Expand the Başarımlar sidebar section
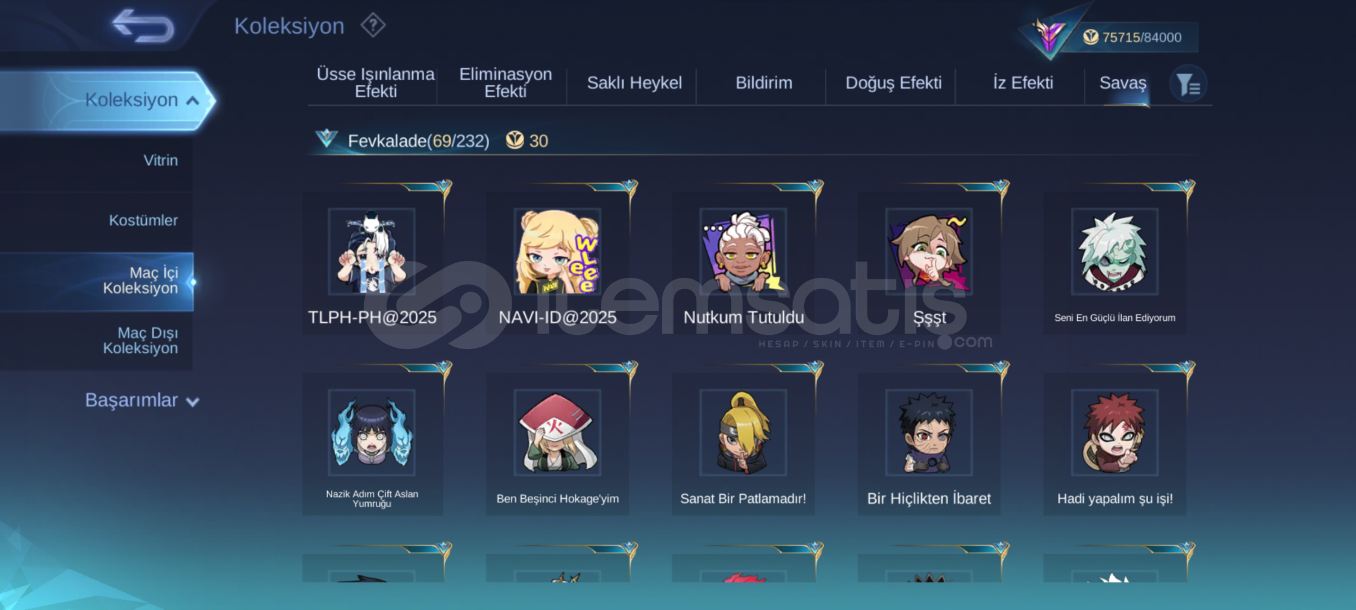1356x610 pixels. 141,400
